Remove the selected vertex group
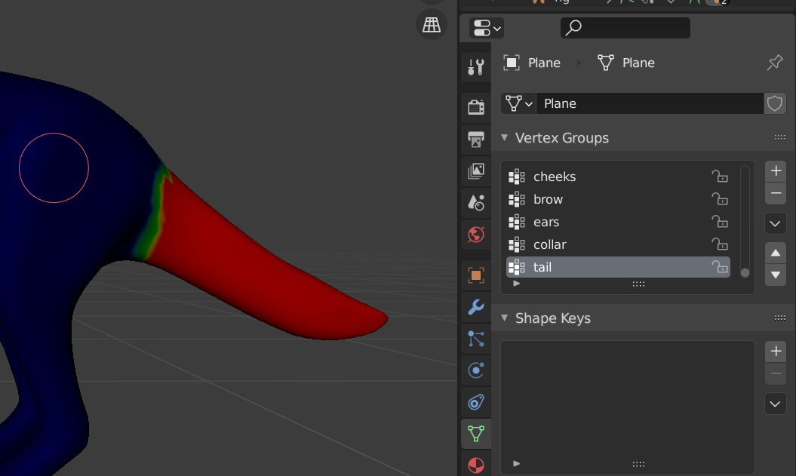The image size is (796, 476). (x=776, y=193)
